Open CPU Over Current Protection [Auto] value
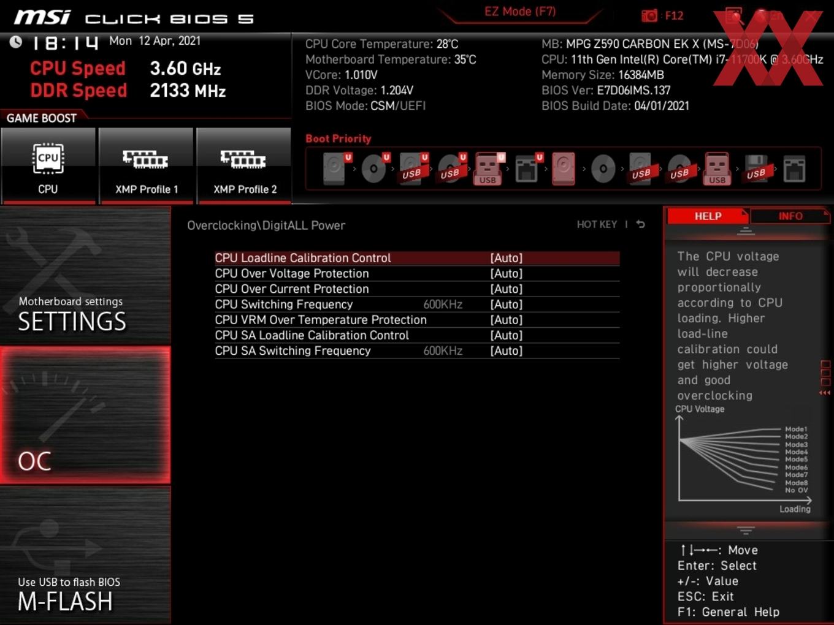The height and width of the screenshot is (625, 834). click(x=507, y=289)
